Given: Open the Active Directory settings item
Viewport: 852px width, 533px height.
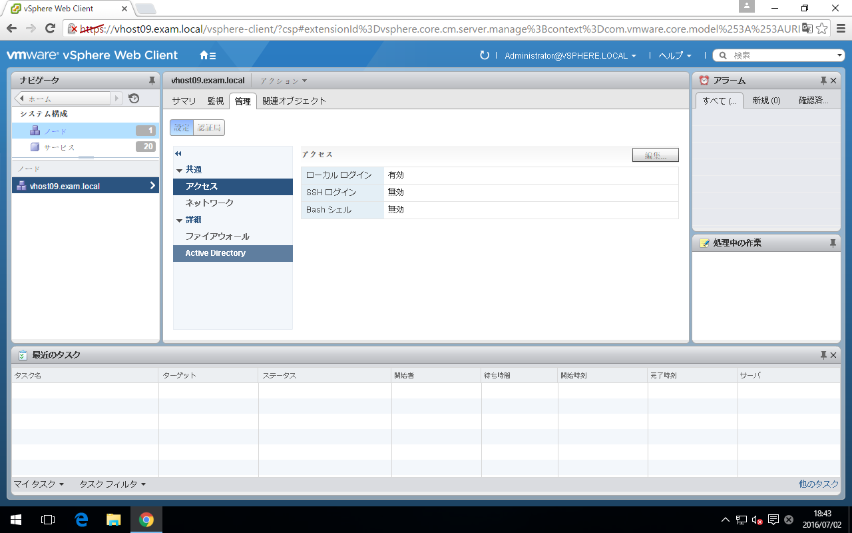Looking at the screenshot, I should 233,253.
